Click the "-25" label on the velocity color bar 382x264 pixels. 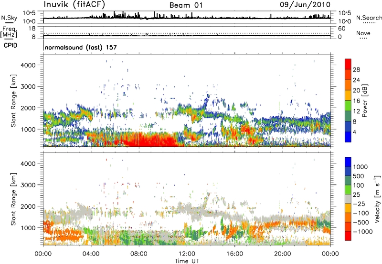pos(359,203)
